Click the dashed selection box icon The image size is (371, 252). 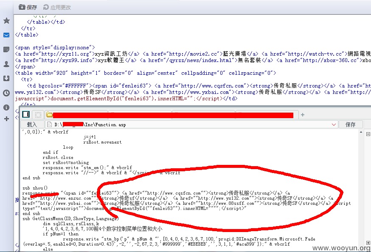38,115
